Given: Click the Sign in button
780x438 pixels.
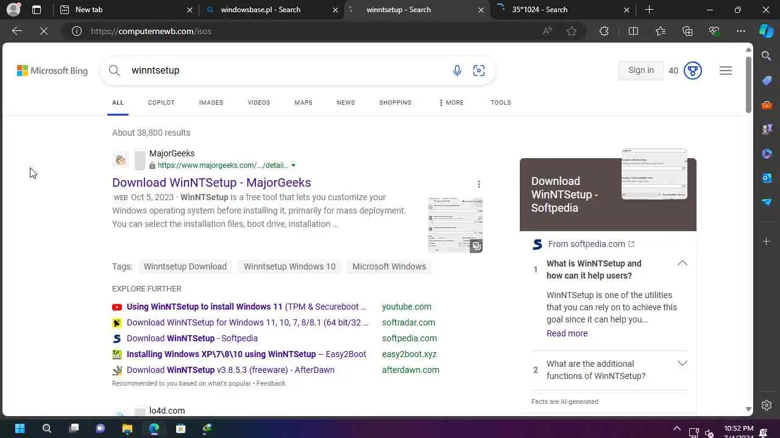Looking at the screenshot, I should 641,71.
